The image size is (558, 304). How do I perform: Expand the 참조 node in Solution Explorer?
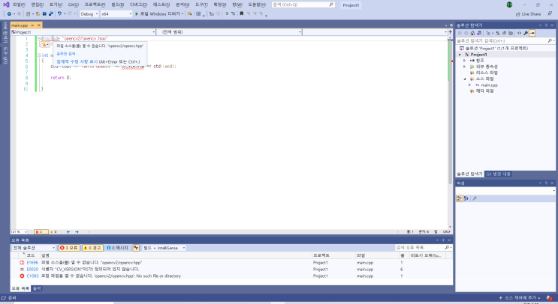pos(464,61)
